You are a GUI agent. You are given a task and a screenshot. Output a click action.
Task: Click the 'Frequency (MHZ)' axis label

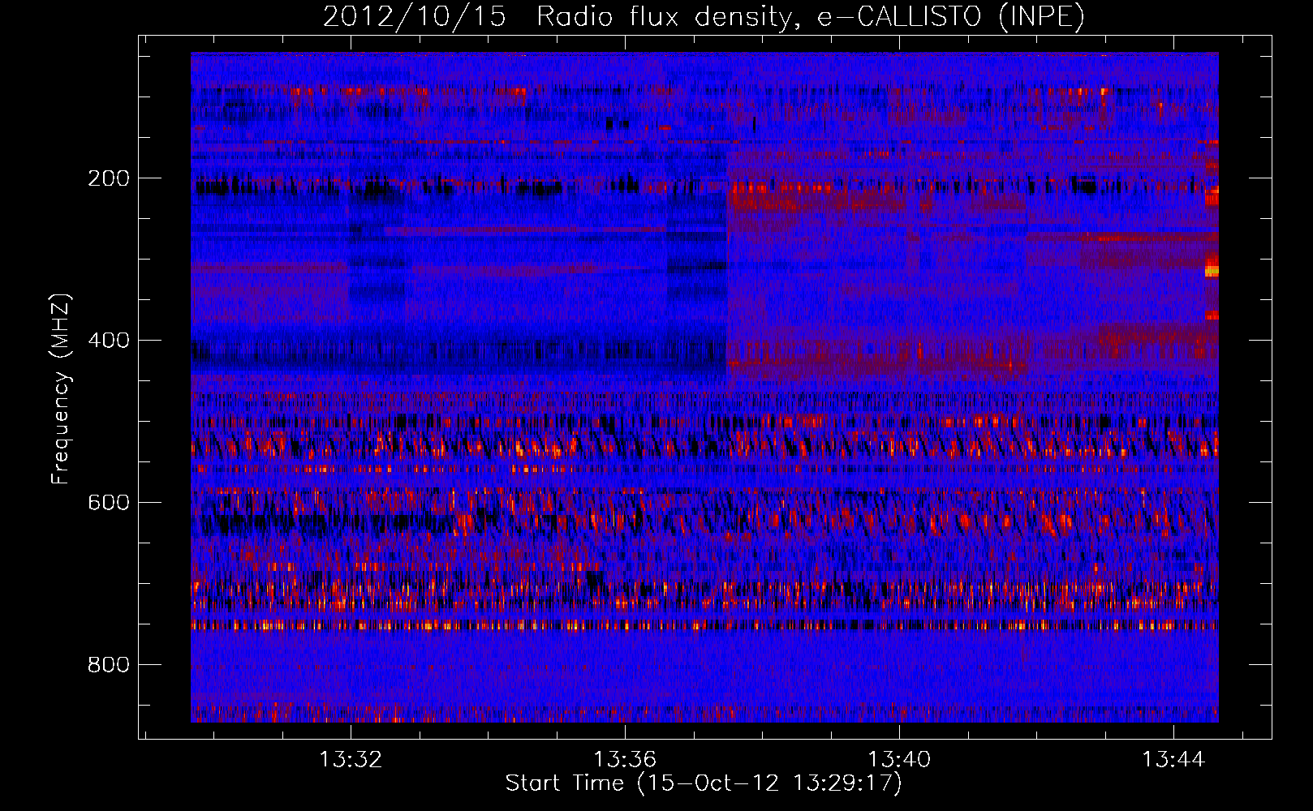coord(61,388)
